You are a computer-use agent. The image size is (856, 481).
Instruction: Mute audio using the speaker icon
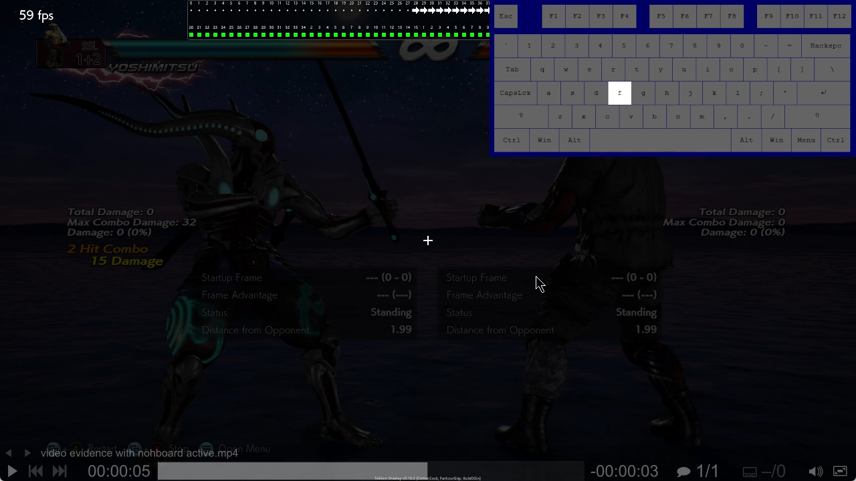[816, 471]
